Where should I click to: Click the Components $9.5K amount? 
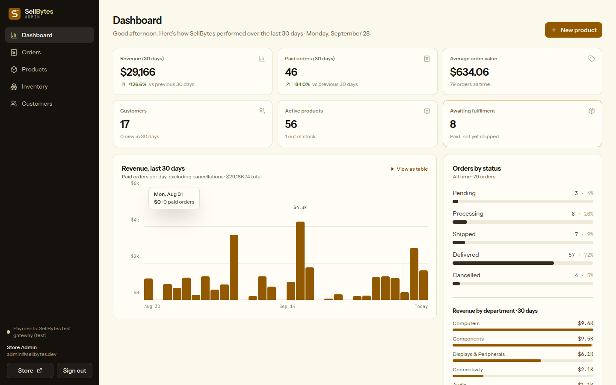[x=586, y=339]
